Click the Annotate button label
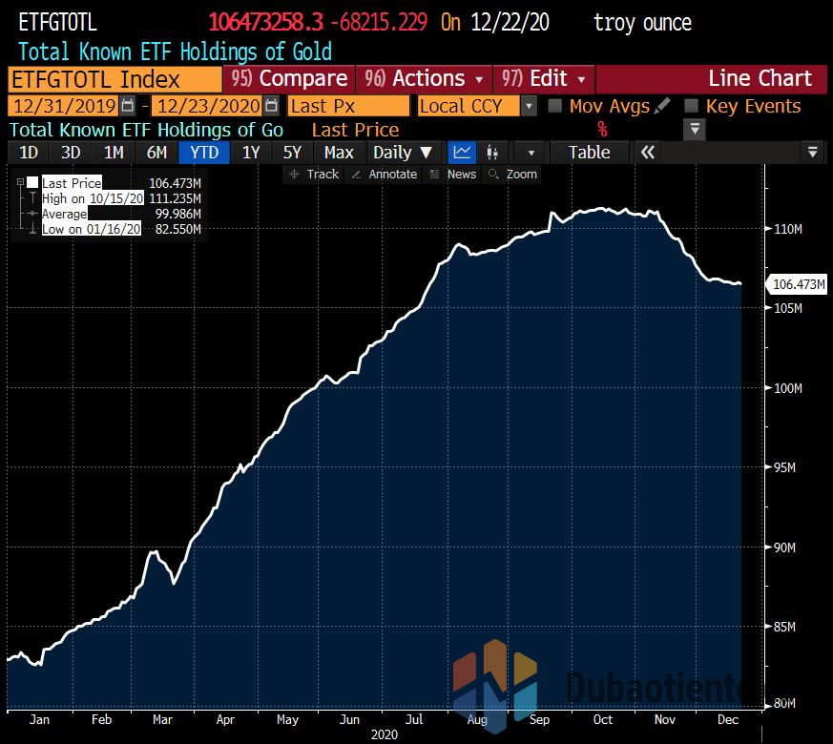Viewport: 833px width, 744px height. [392, 175]
